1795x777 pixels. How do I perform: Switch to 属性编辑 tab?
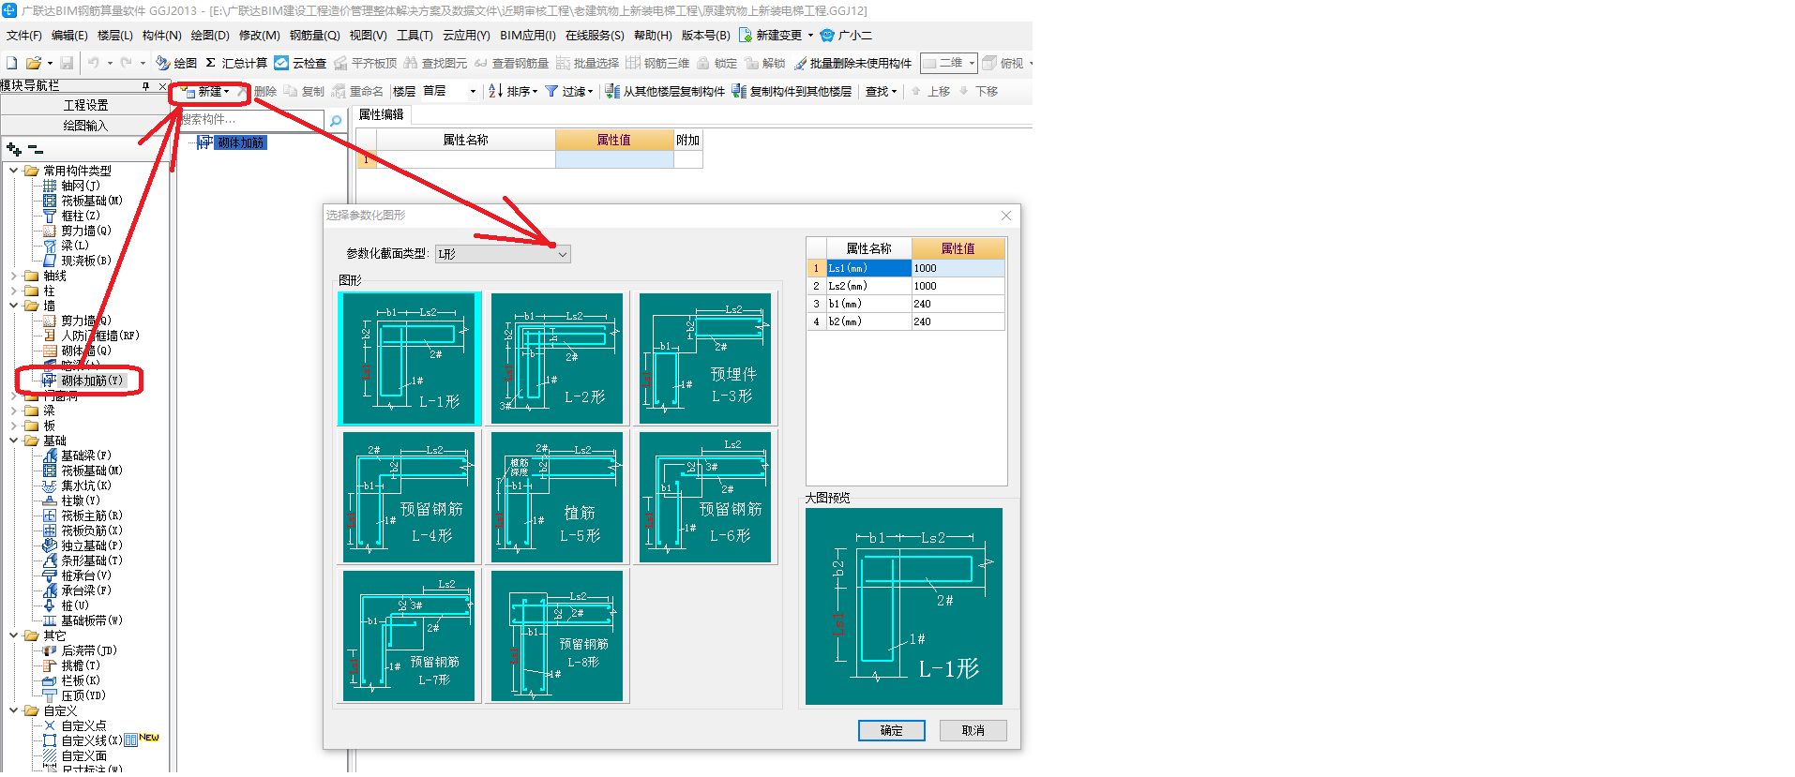click(382, 114)
